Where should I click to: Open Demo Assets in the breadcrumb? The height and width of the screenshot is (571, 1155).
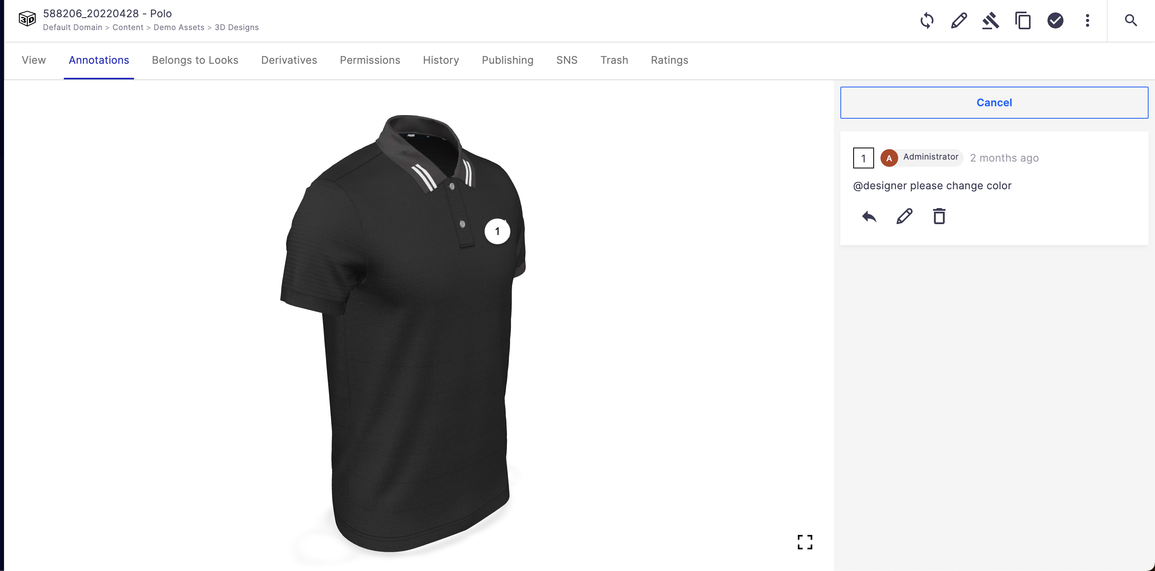tap(179, 27)
